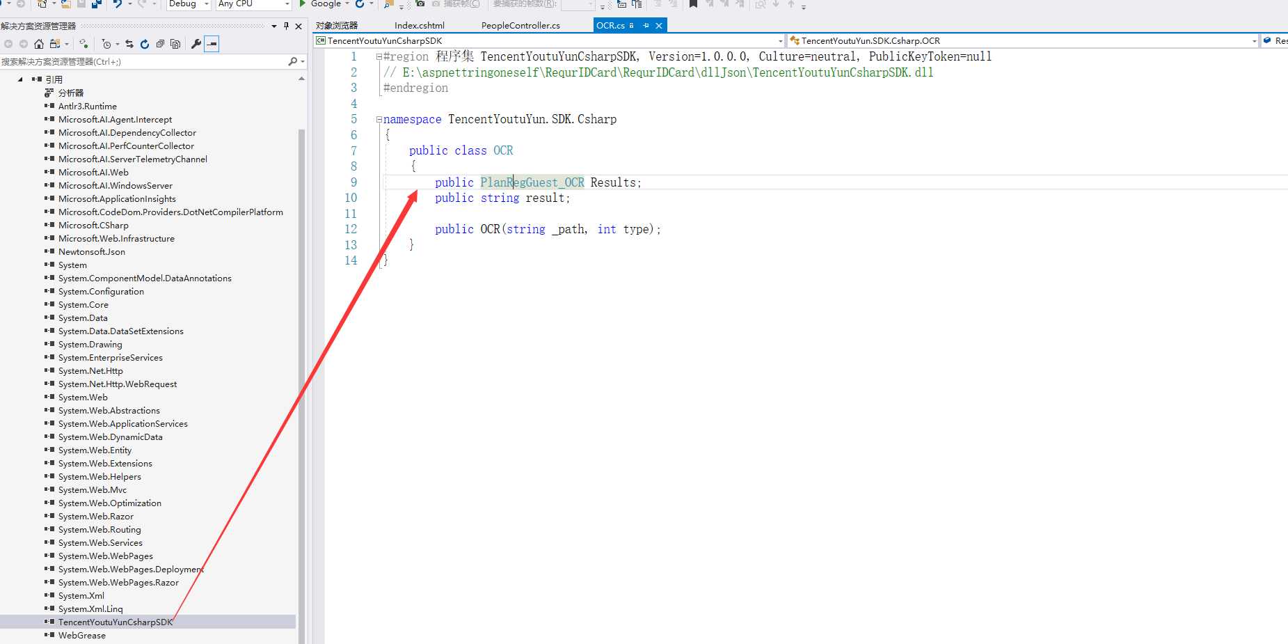Collapse the #region block
The width and height of the screenshot is (1288, 644).
(379, 57)
